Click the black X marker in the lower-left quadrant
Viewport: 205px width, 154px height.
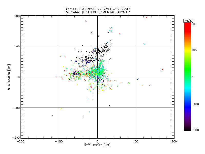tap(52, 116)
